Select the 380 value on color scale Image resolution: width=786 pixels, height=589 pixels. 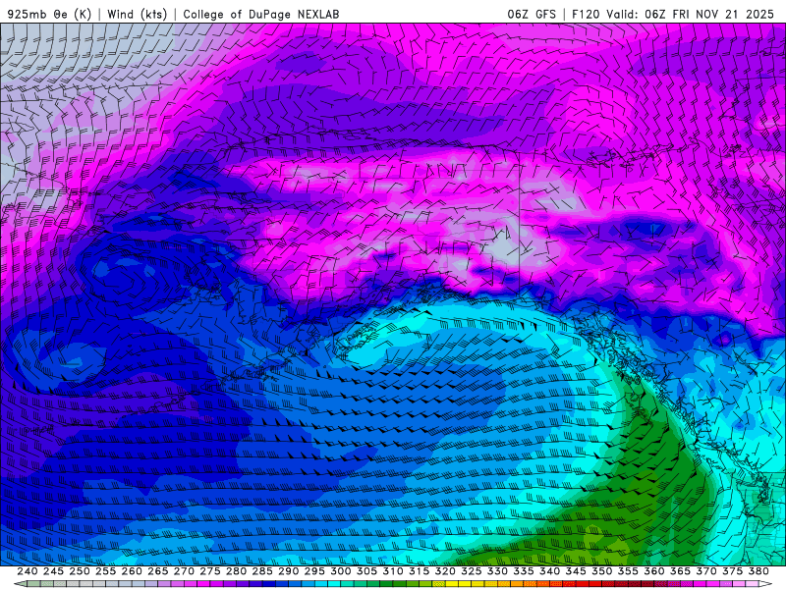tap(758, 571)
